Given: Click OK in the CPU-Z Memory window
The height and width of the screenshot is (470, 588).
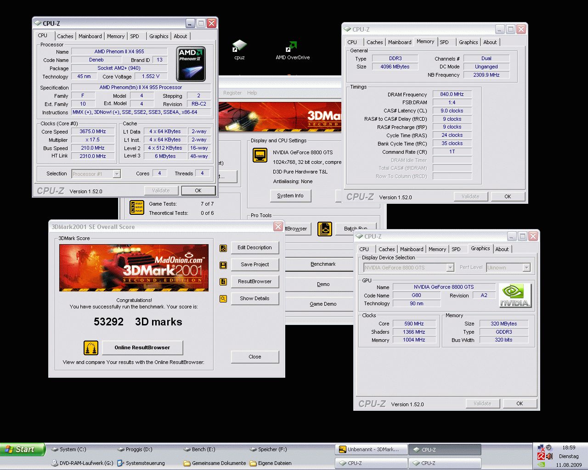Looking at the screenshot, I should click(x=508, y=196).
